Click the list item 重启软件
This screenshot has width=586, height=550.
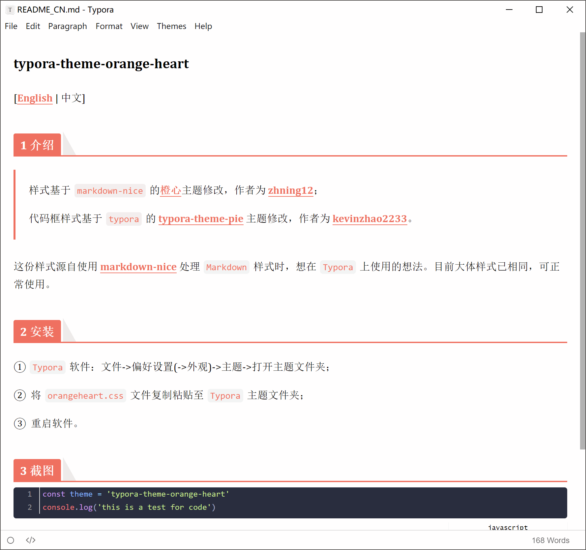[x=54, y=423]
